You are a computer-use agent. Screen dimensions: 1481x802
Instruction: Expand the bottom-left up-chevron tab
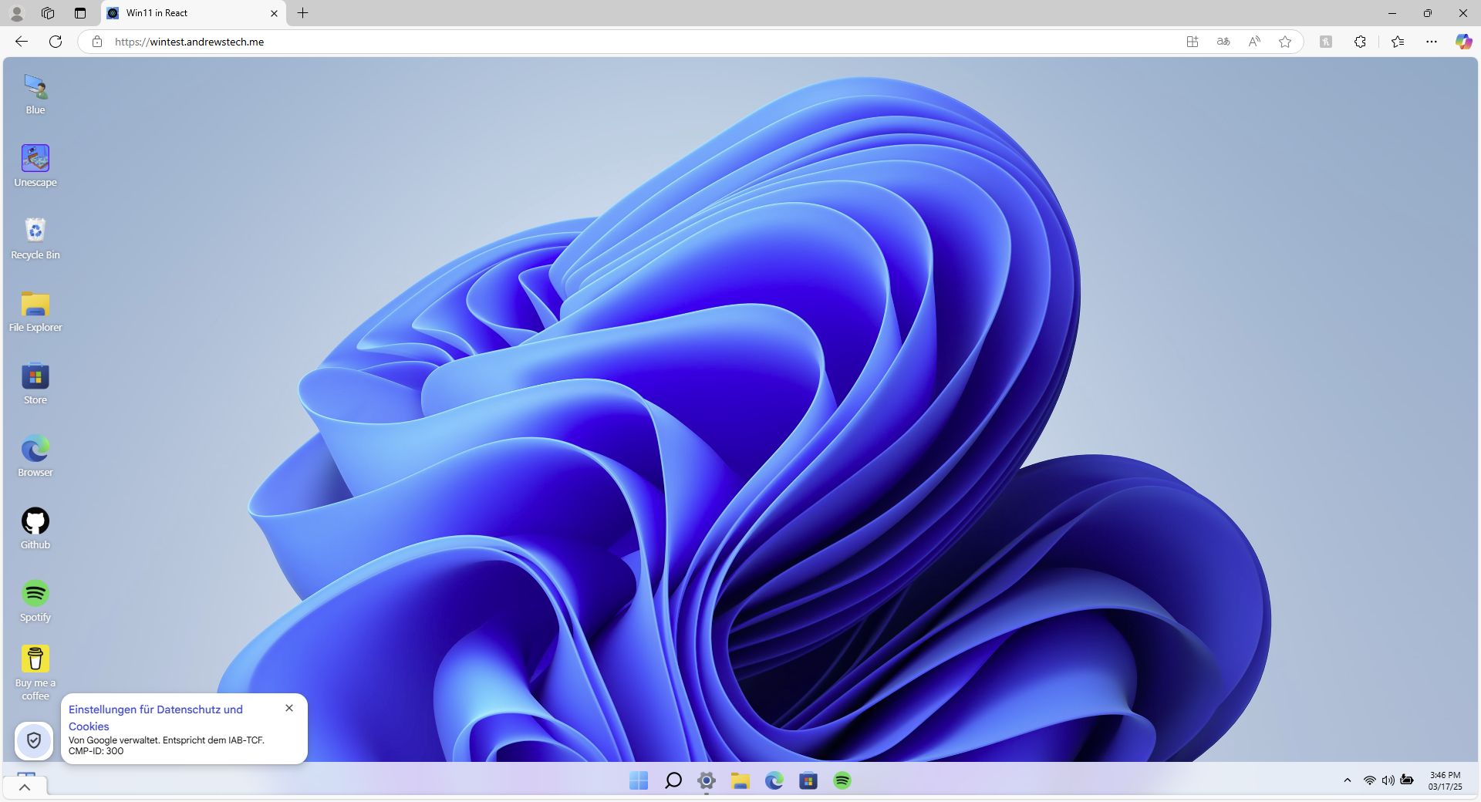tap(25, 787)
